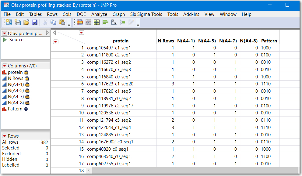Open the Rows panel red triangle menu
The image size is (302, 176).
click(x=4, y=136)
